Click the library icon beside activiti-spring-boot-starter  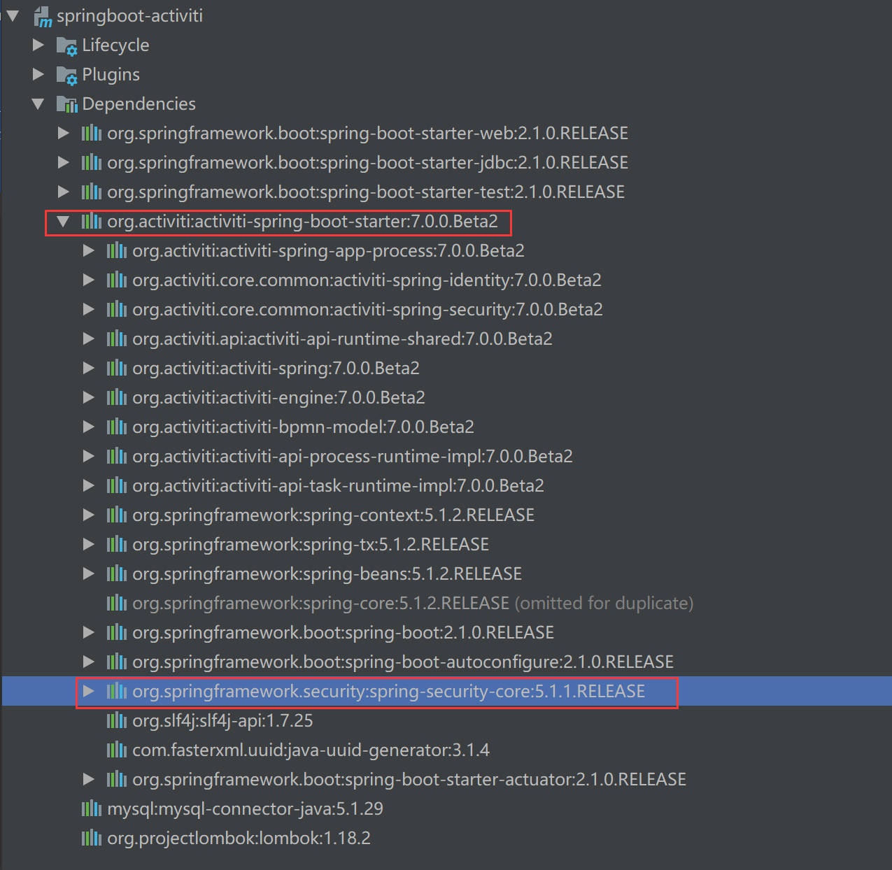click(92, 222)
